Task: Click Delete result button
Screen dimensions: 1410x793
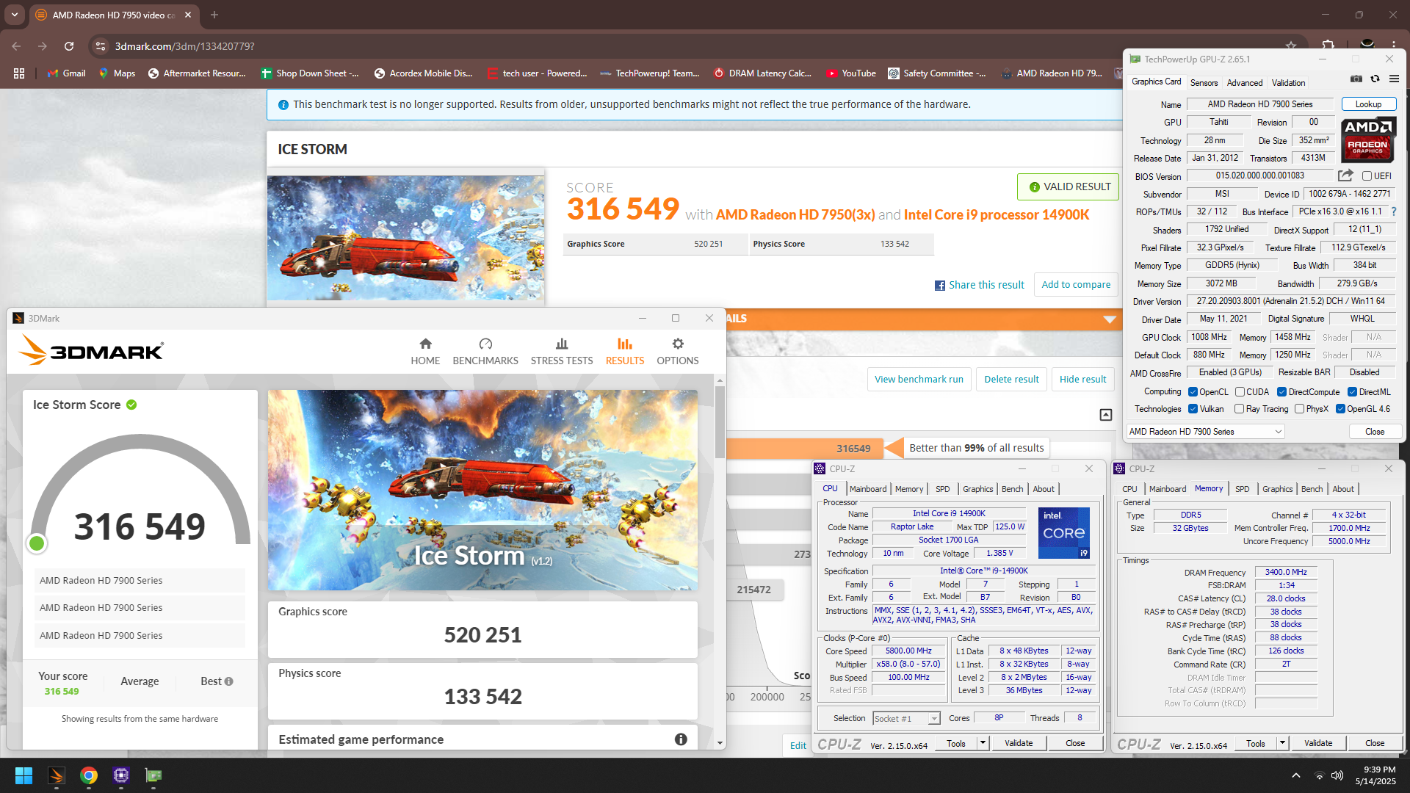Action: click(1011, 380)
